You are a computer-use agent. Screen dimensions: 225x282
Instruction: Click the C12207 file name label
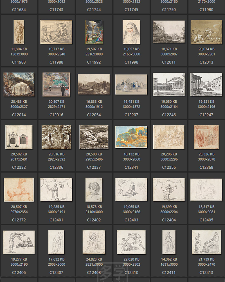pos(131,115)
